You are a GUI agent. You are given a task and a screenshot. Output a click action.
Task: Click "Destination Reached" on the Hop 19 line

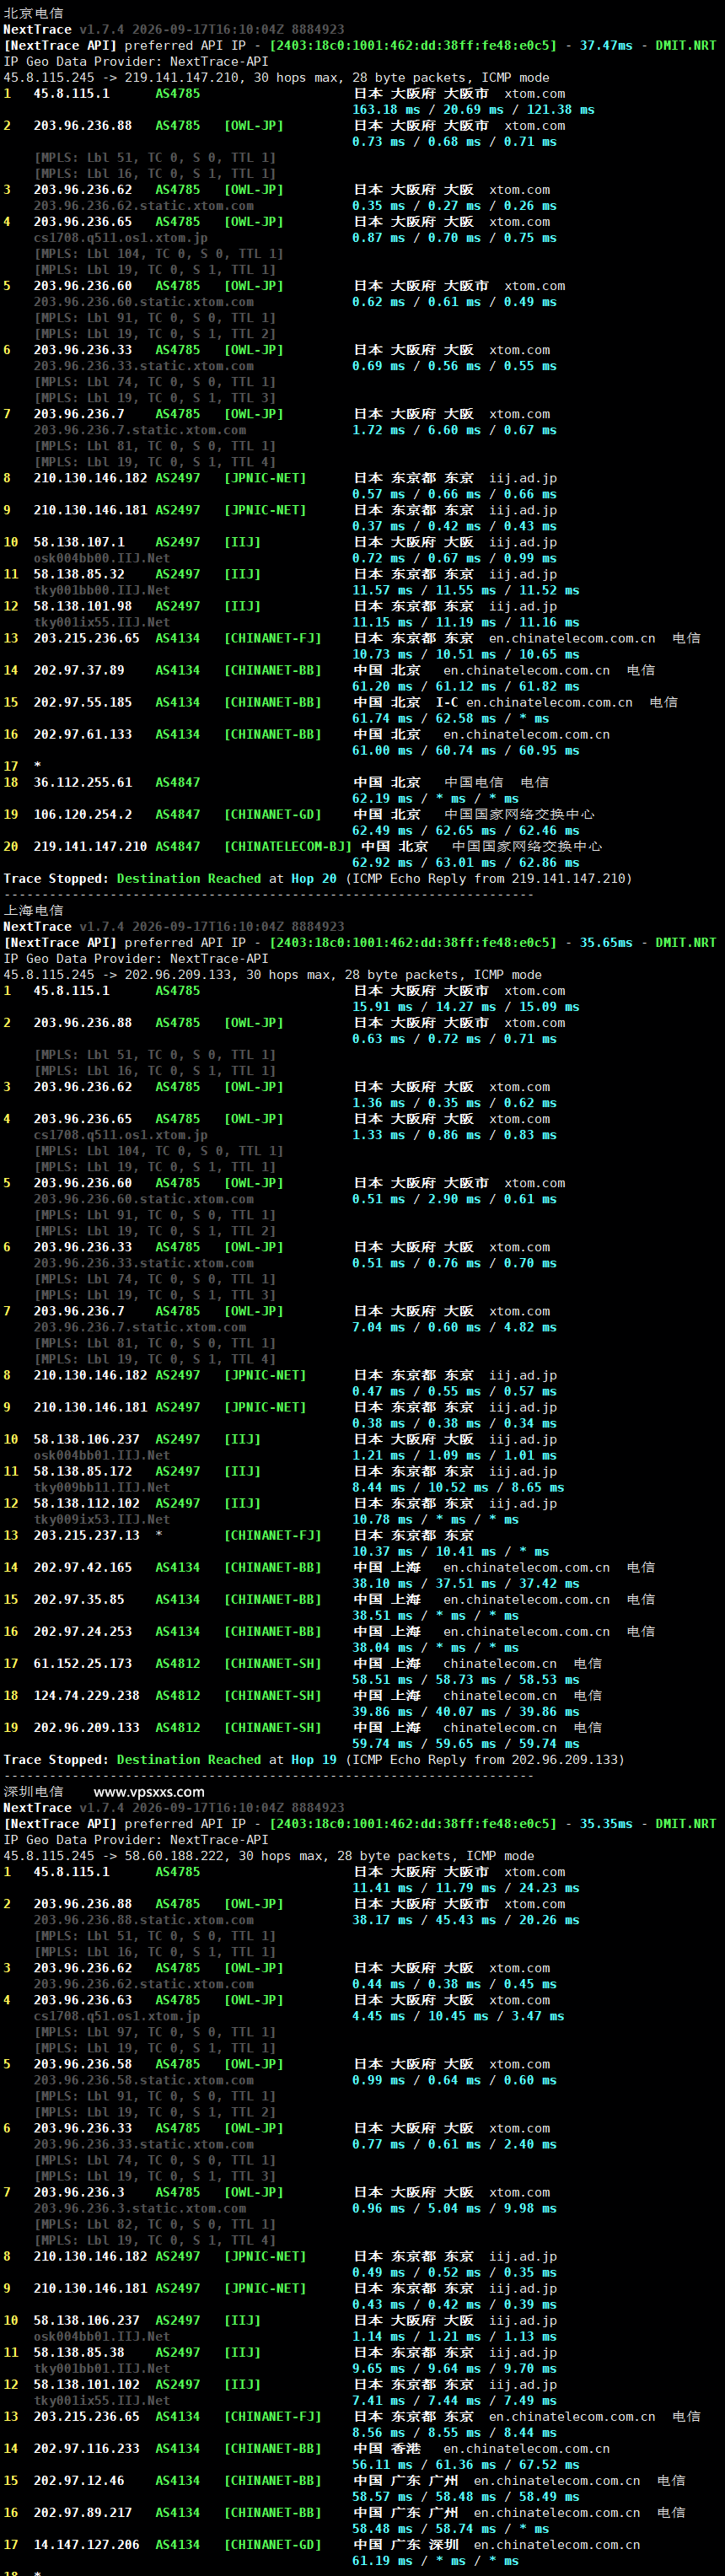coord(189,1759)
